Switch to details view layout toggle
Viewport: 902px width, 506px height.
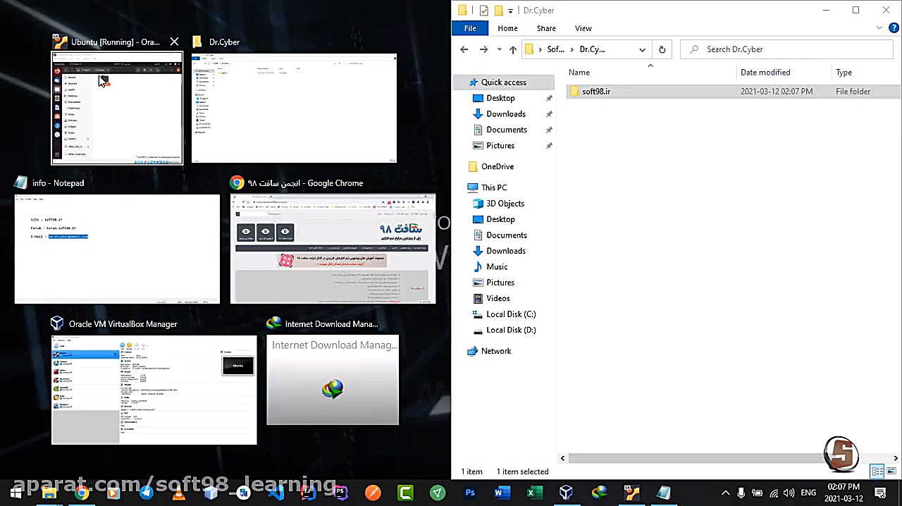(x=877, y=471)
